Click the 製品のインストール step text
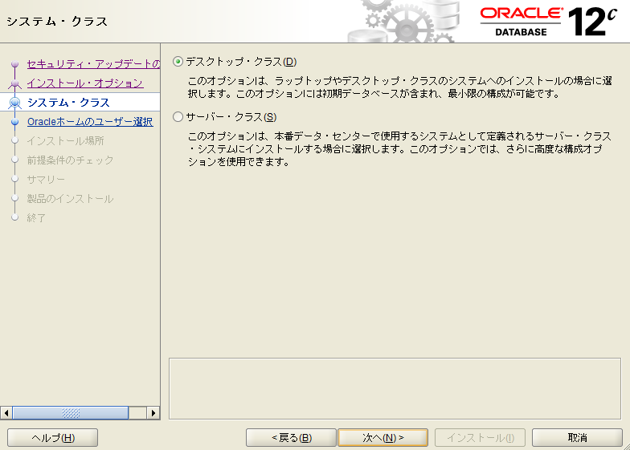630x450 pixels. tap(71, 199)
